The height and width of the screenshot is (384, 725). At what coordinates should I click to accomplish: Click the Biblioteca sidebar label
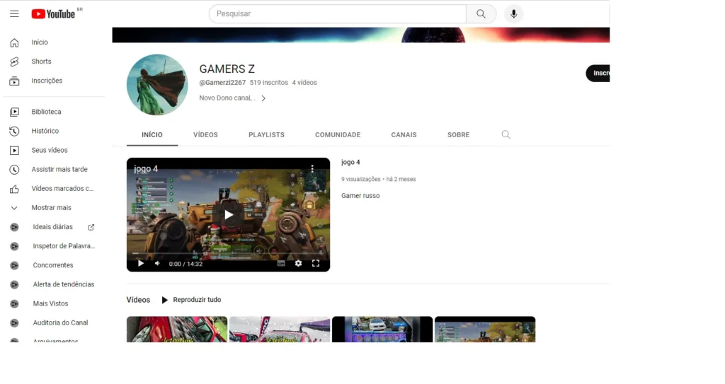pos(46,112)
